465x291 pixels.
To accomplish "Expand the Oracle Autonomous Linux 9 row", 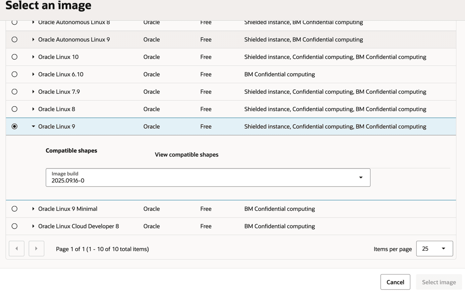I will tap(33, 39).
